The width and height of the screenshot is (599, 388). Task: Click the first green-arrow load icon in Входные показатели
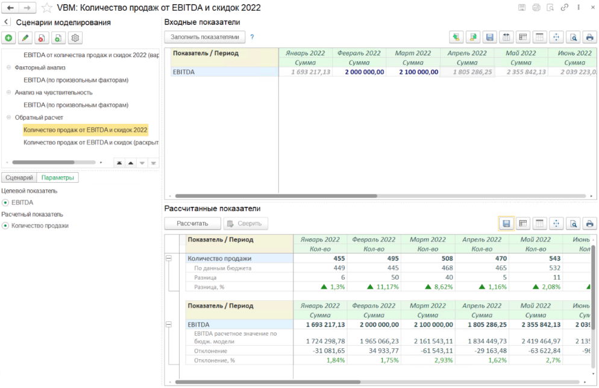click(x=456, y=37)
